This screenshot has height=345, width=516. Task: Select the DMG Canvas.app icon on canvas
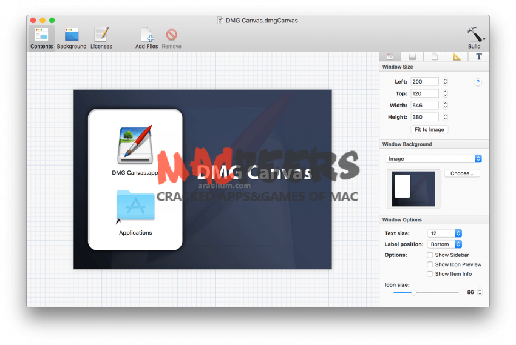pos(135,145)
